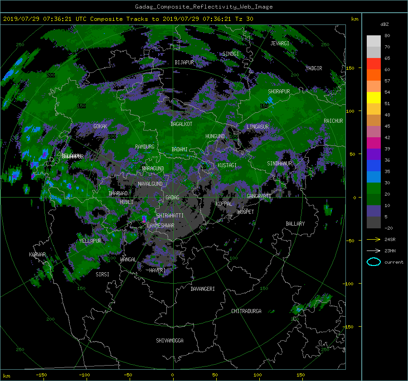The height and width of the screenshot is (381, 408).
Task: Pick the light orange 54–57 dBZ swatch
Action: [x=374, y=87]
